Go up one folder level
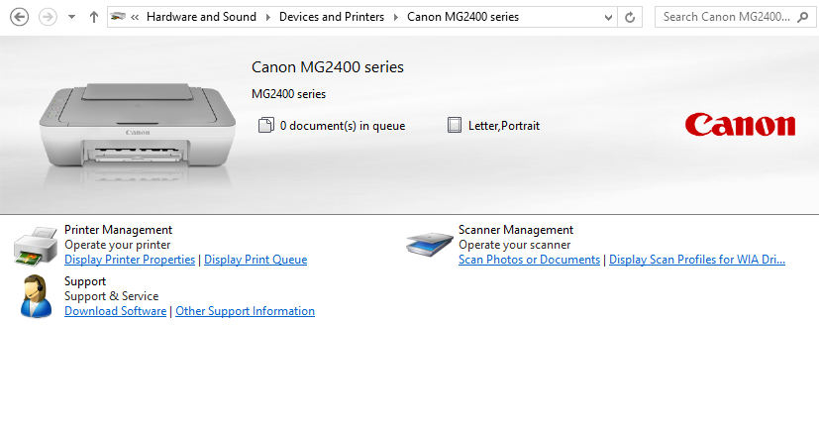 pyautogui.click(x=93, y=17)
